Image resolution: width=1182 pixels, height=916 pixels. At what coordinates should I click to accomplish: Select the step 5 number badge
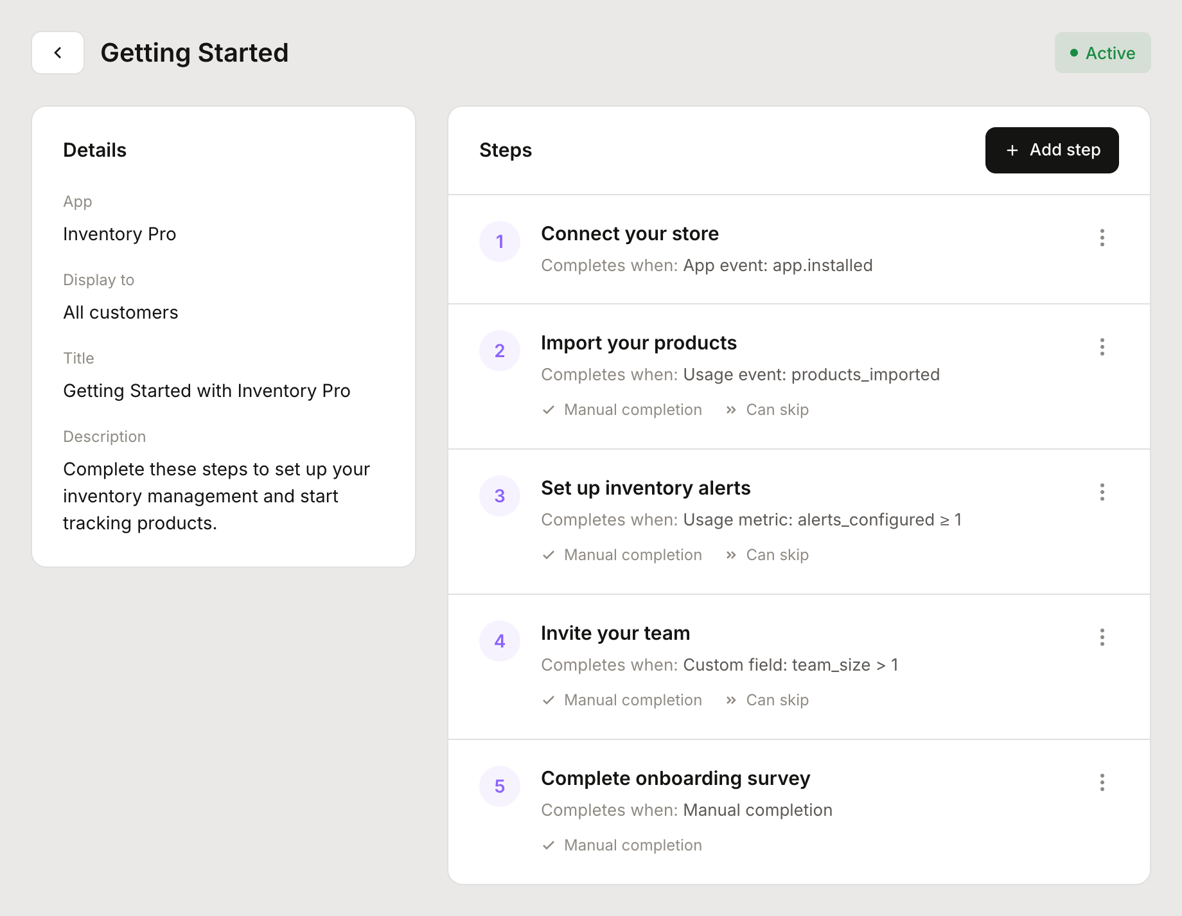(x=499, y=786)
